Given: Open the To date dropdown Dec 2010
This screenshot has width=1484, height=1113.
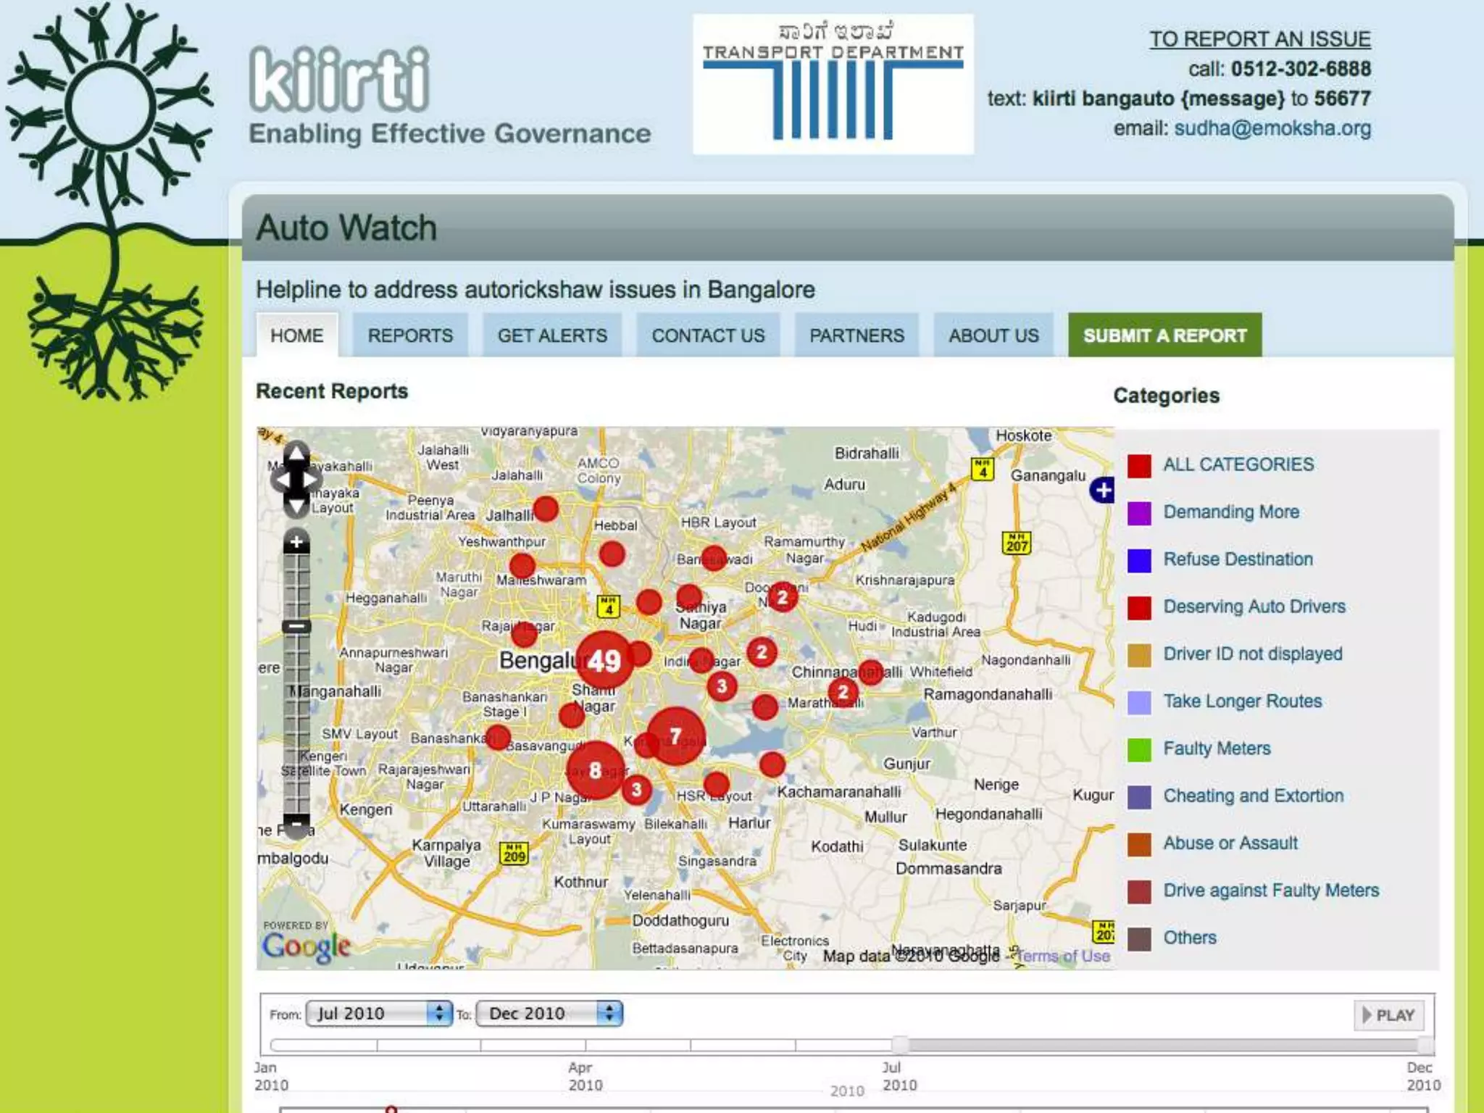Looking at the screenshot, I should click(549, 1013).
